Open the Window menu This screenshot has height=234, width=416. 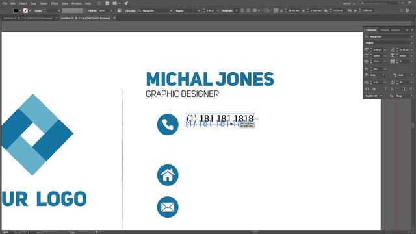pyautogui.click(x=77, y=3)
